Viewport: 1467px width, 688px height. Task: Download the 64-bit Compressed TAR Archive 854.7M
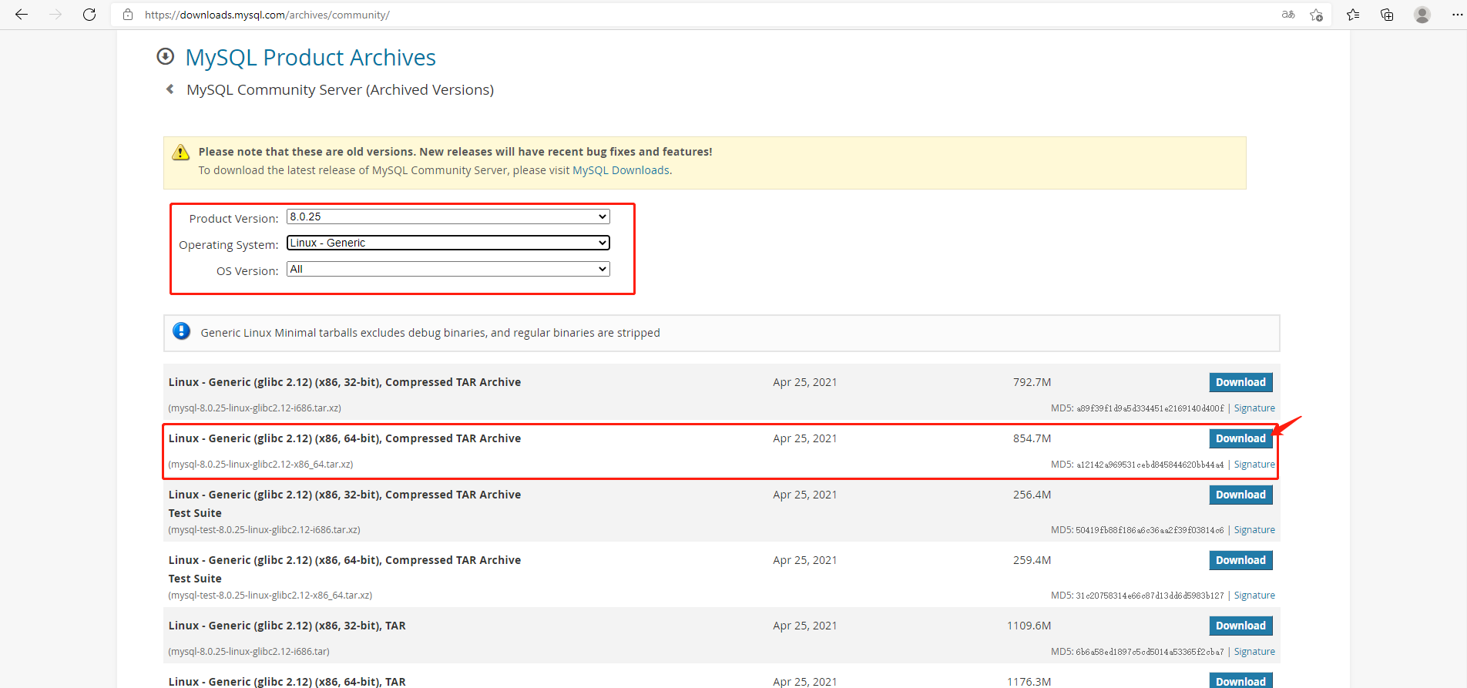pos(1240,438)
